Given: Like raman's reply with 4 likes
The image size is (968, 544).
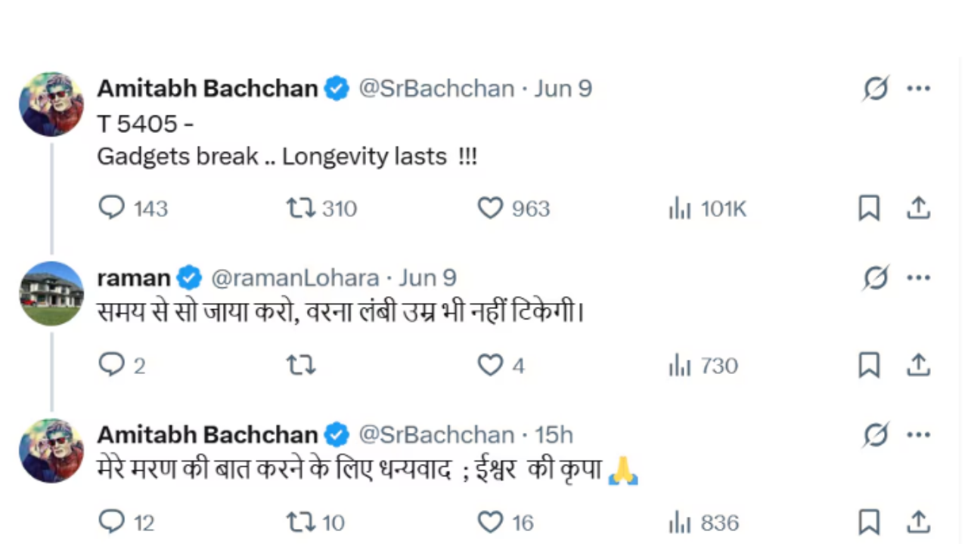Looking at the screenshot, I should [490, 366].
